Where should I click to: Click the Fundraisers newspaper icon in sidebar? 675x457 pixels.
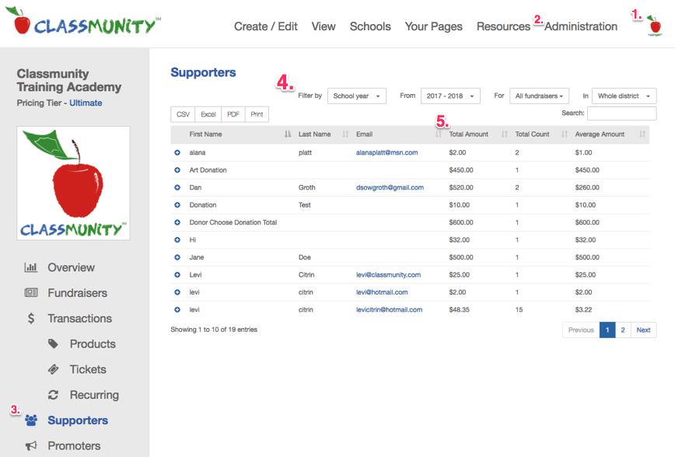point(31,292)
